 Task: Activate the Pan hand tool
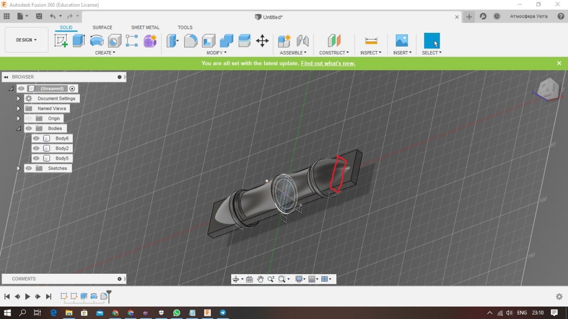(x=260, y=279)
